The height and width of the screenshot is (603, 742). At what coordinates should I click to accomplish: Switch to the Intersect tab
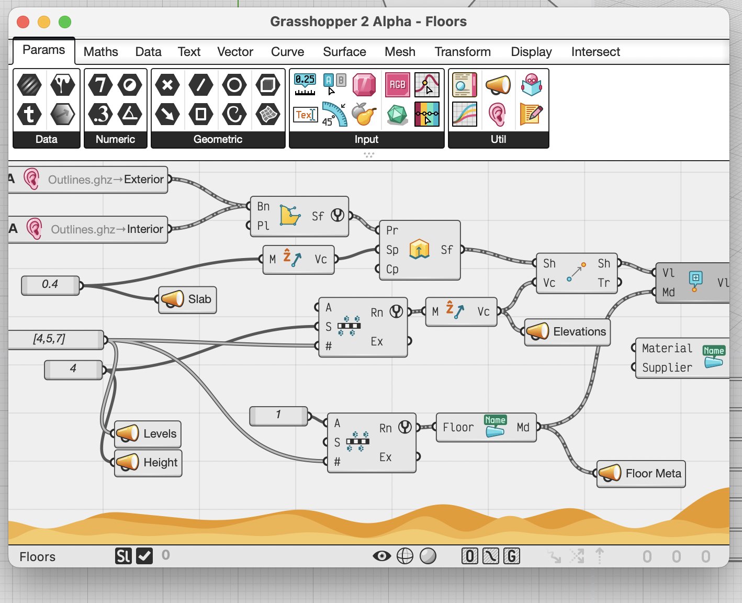pos(595,52)
